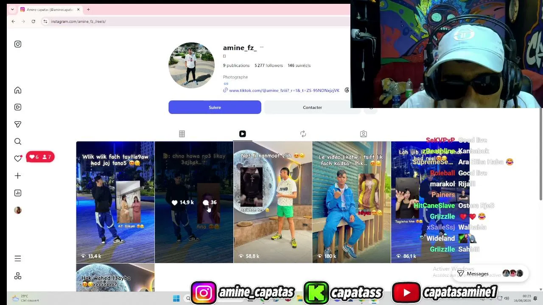Expand the tab search dropdown arrow
This screenshot has width=543, height=305.
[12, 9]
